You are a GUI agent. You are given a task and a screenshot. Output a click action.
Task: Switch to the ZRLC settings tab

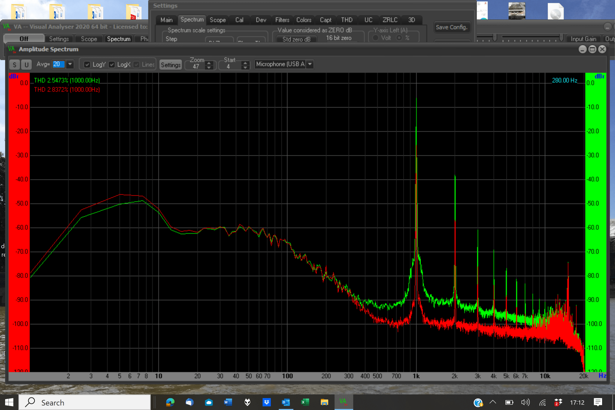point(390,20)
